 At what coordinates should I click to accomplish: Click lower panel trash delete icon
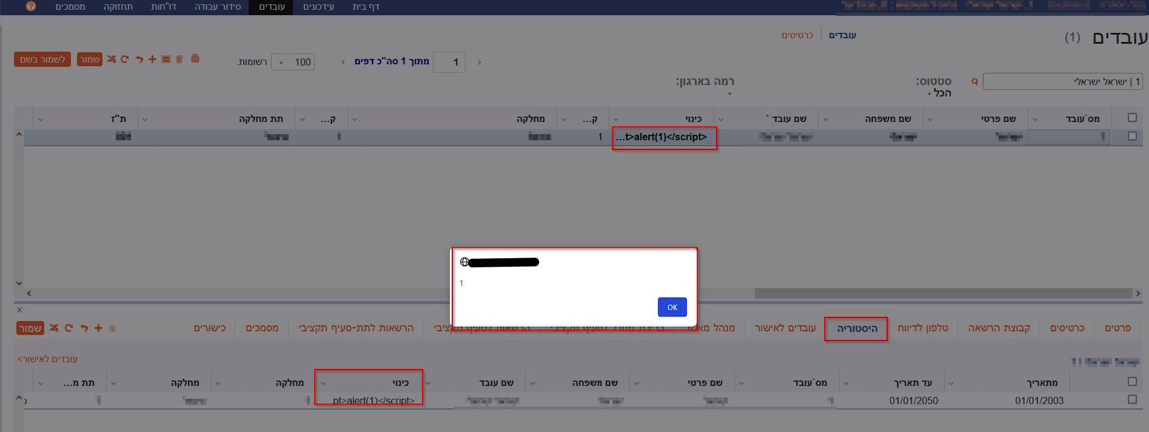tap(113, 328)
